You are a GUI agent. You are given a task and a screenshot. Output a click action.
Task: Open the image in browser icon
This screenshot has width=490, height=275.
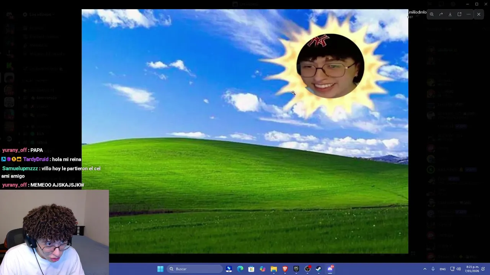coord(459,14)
